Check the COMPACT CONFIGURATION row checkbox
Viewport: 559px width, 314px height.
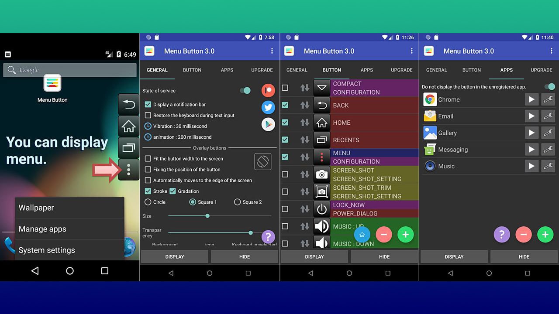[285, 88]
